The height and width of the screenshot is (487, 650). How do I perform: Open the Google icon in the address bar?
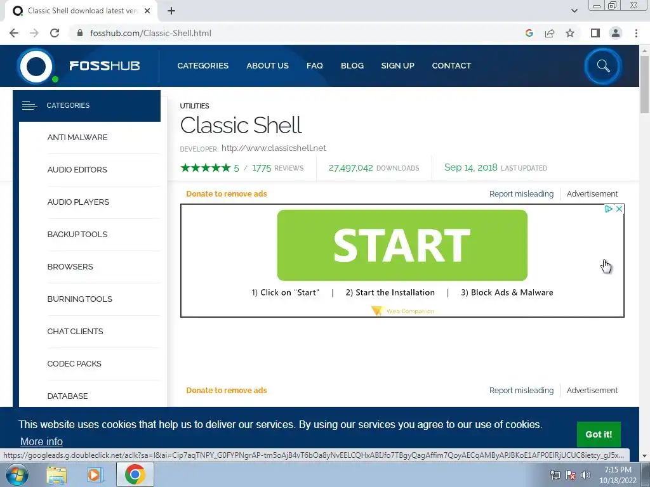point(529,33)
